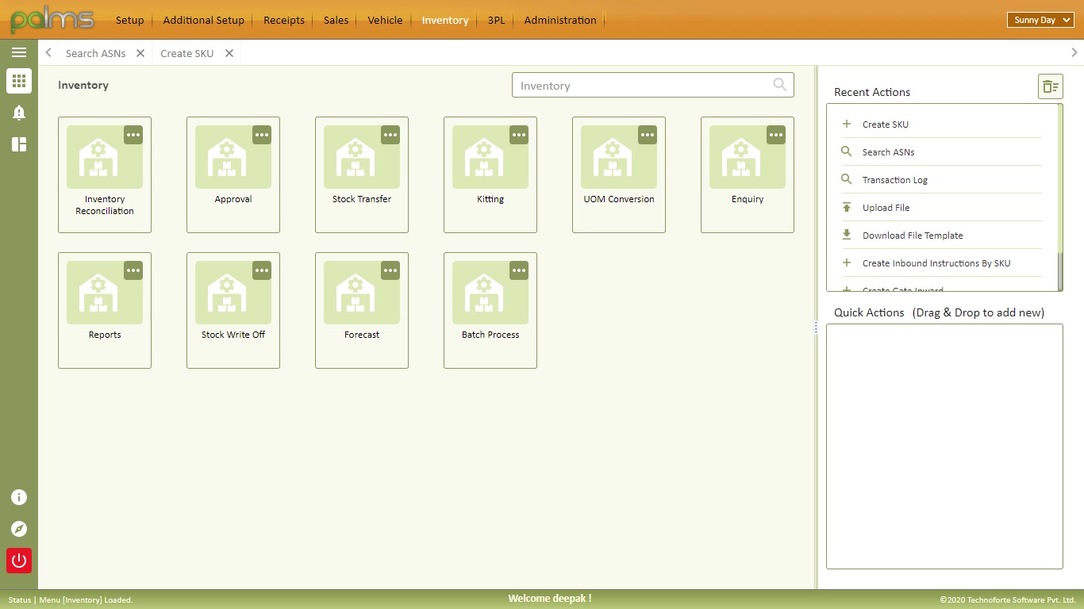Image resolution: width=1084 pixels, height=609 pixels.
Task: Select the apps grid icon in sidebar
Action: tap(19, 81)
